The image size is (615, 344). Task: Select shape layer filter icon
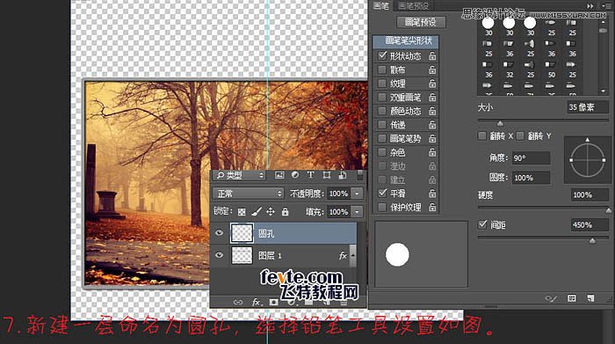[x=326, y=175]
